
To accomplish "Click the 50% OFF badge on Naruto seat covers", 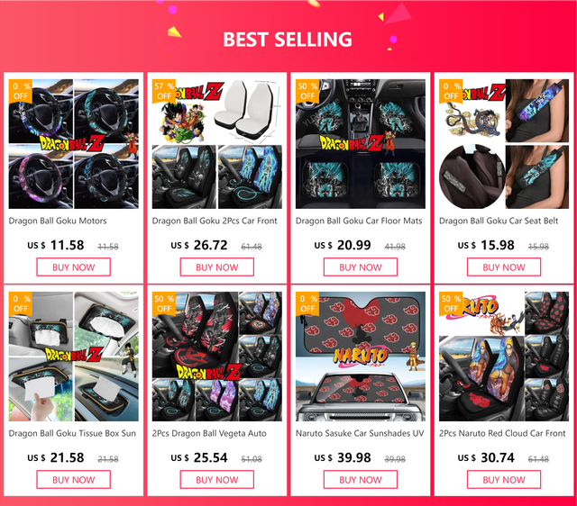I will tap(451, 304).
